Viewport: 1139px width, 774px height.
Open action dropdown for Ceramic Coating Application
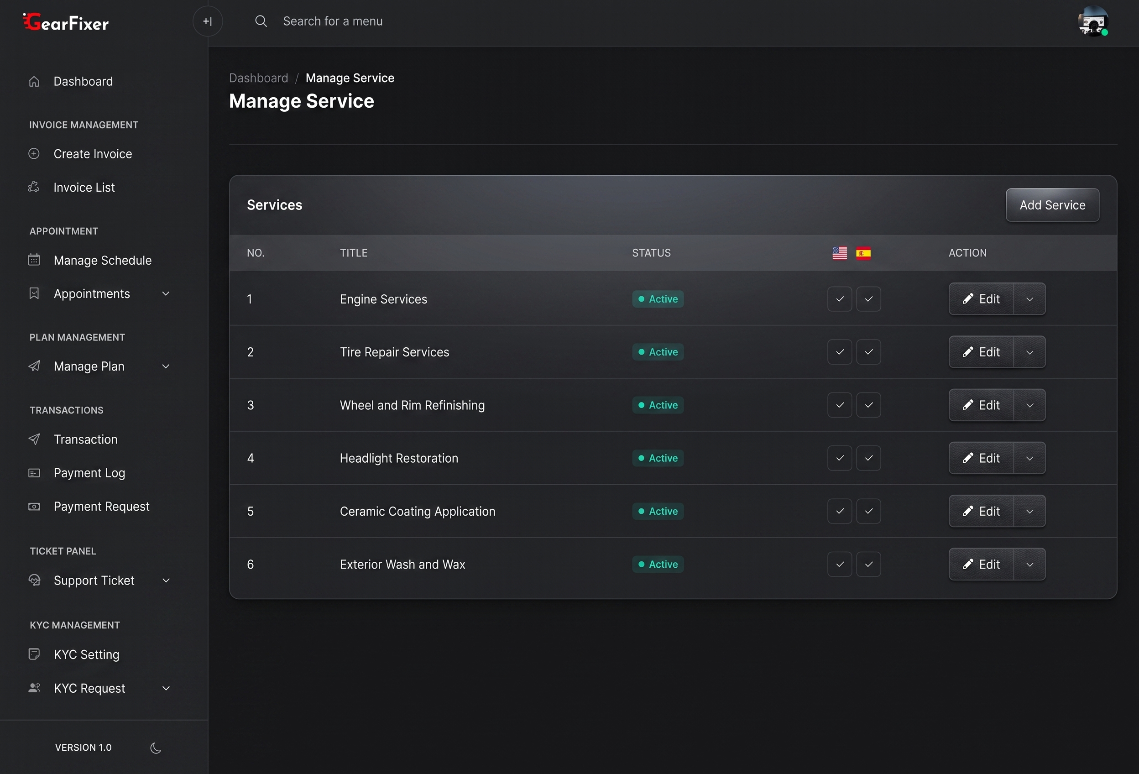(x=1029, y=511)
